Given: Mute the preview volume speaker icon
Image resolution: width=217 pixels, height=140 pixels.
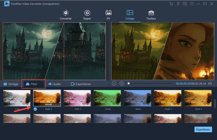Looking at the screenshot, I should tap(210, 84).
